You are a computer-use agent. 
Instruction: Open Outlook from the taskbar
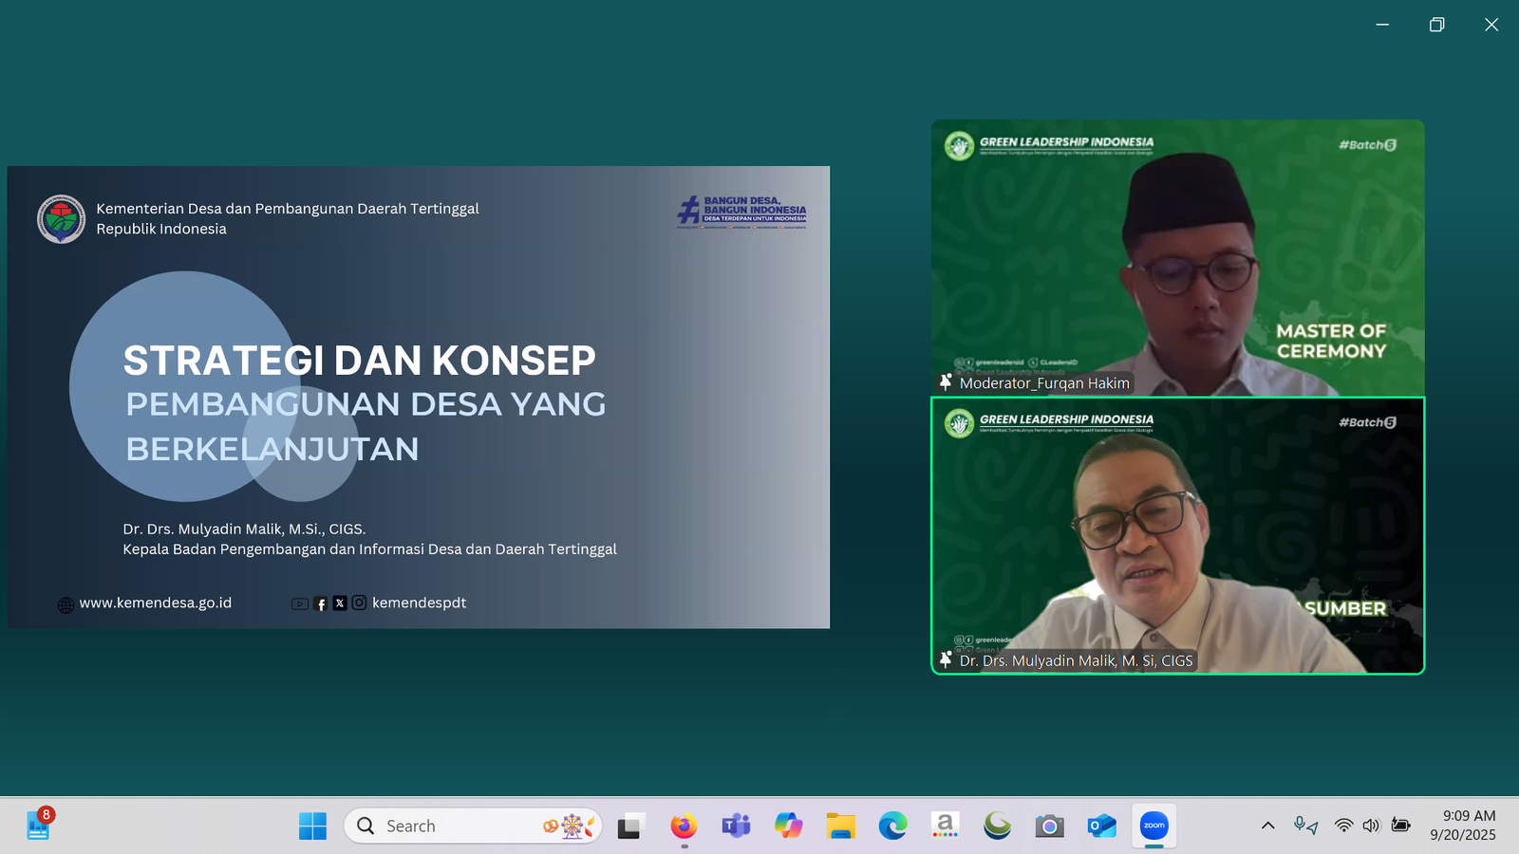1101,826
